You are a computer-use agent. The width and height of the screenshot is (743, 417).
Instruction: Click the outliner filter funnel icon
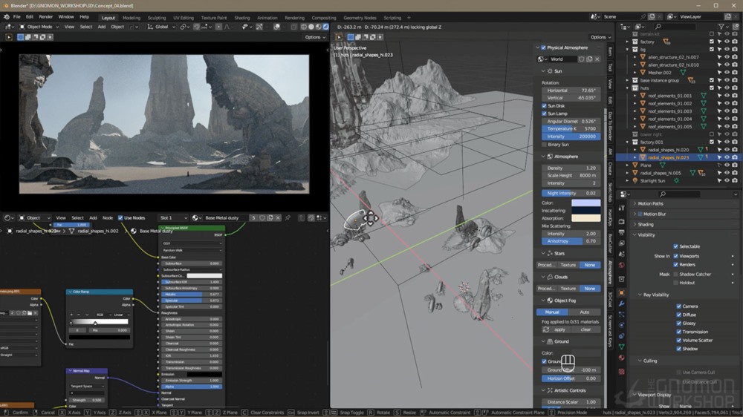pos(721,27)
